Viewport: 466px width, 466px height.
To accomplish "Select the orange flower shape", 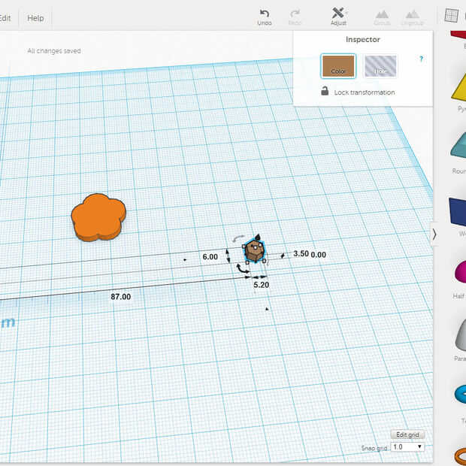I will coord(98,217).
